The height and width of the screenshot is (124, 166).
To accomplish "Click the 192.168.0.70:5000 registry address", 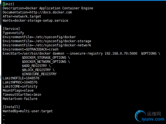I will 121,53.
